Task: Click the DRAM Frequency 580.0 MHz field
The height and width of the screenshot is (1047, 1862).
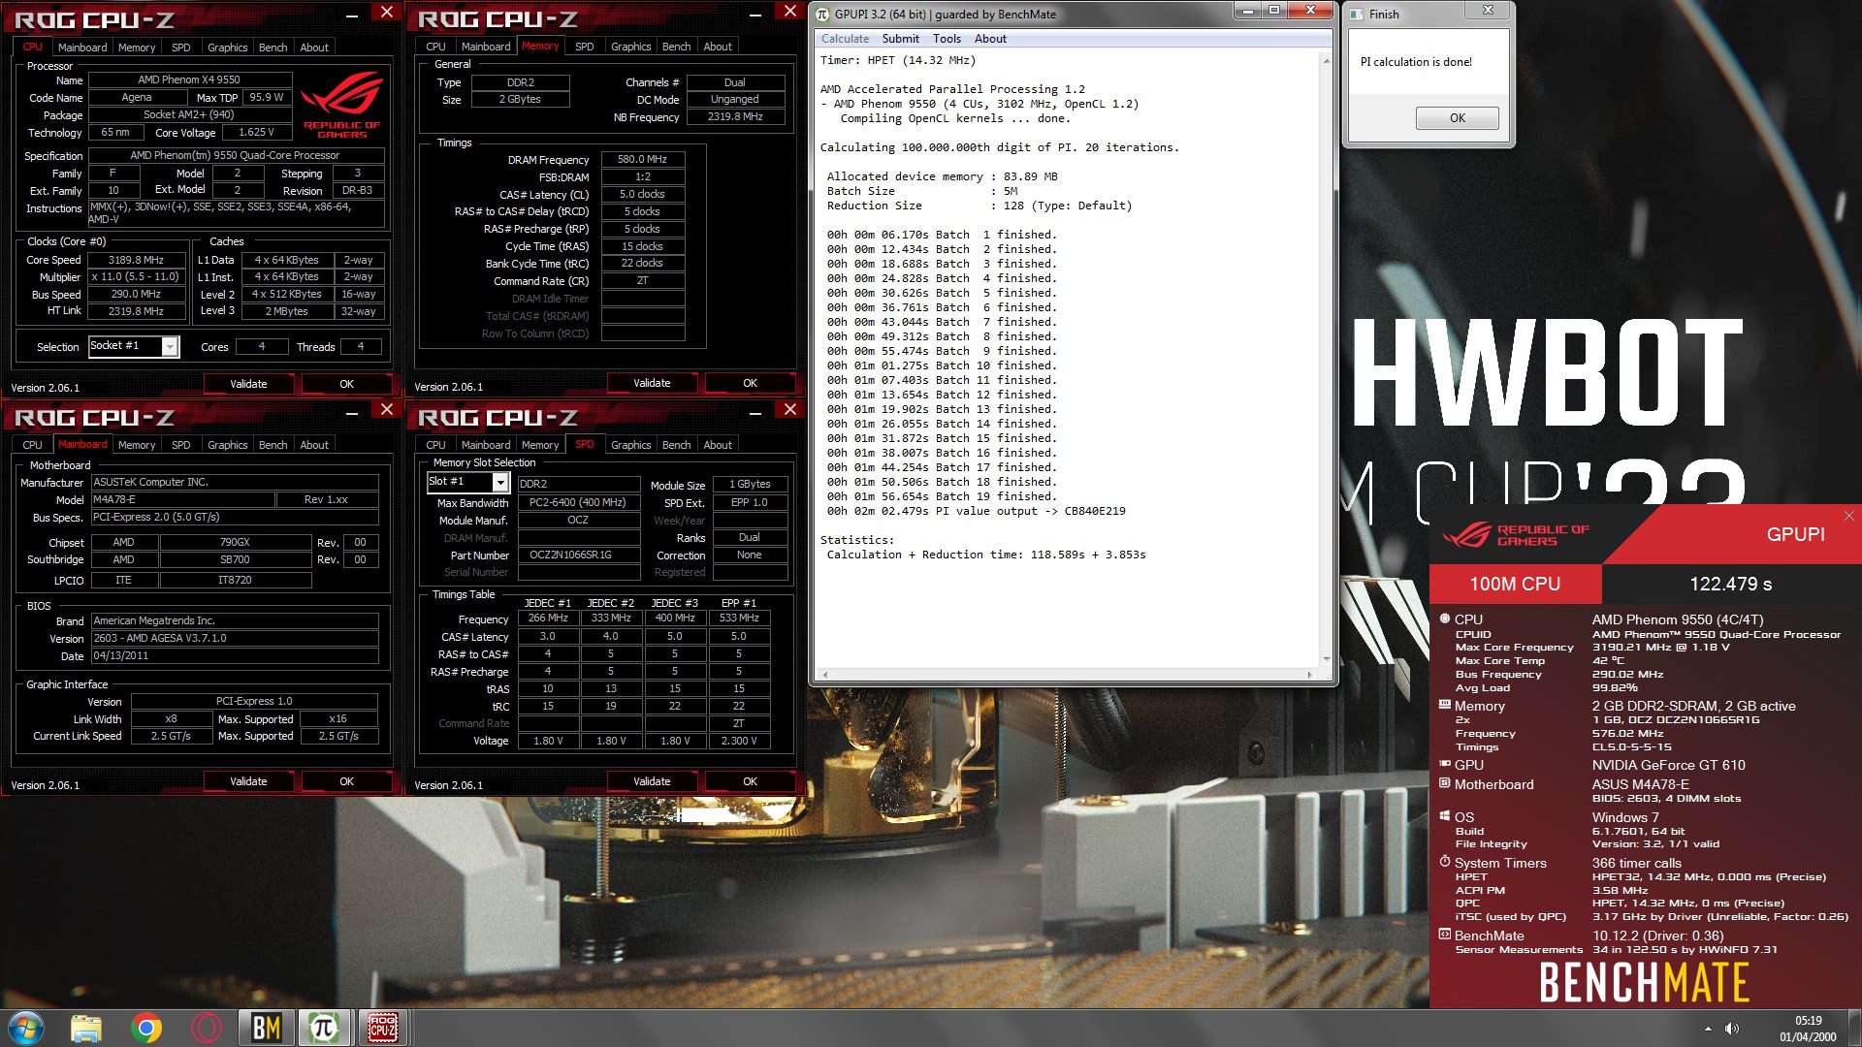Action: pos(642,159)
